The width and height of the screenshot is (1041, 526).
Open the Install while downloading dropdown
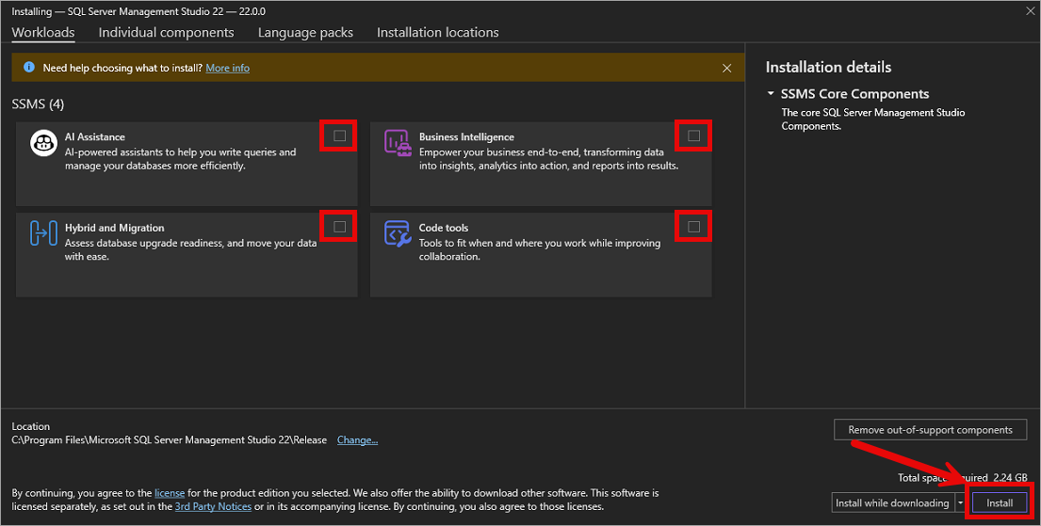[961, 502]
